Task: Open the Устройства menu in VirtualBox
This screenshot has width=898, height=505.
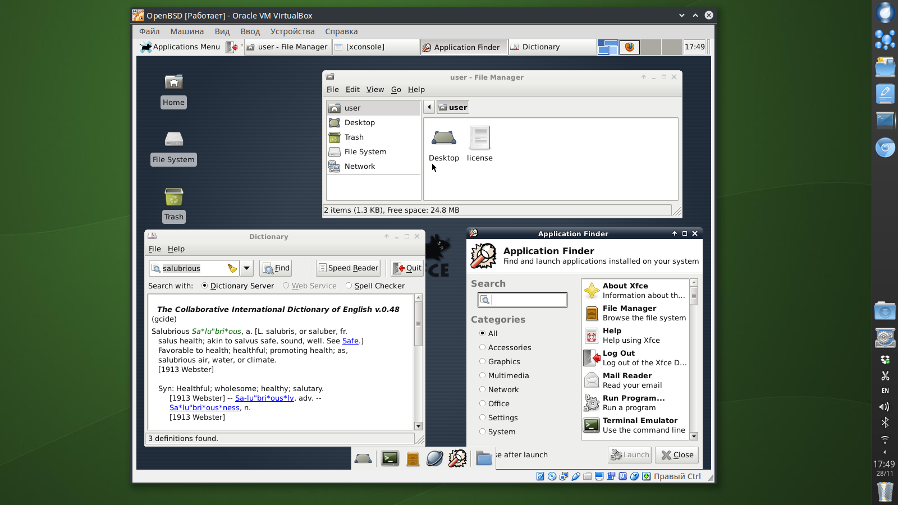Action: 292,31
